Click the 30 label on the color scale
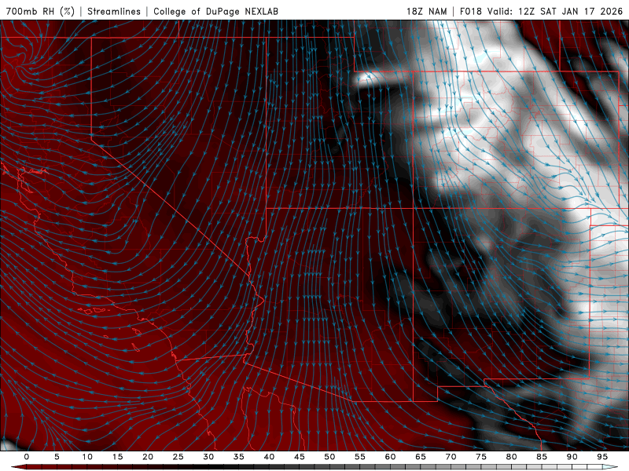 (208, 457)
